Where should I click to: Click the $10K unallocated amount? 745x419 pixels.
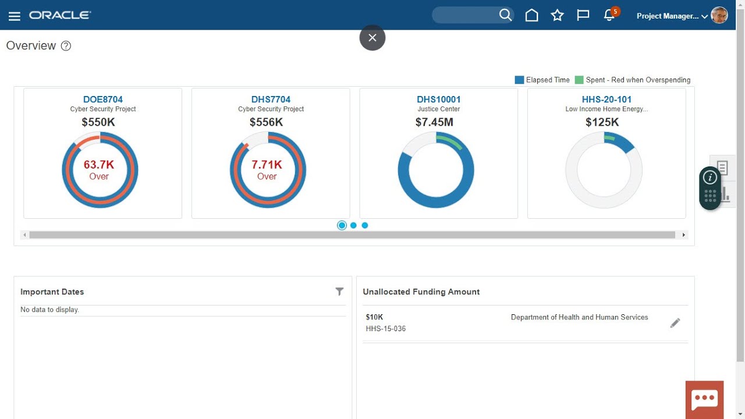(374, 317)
